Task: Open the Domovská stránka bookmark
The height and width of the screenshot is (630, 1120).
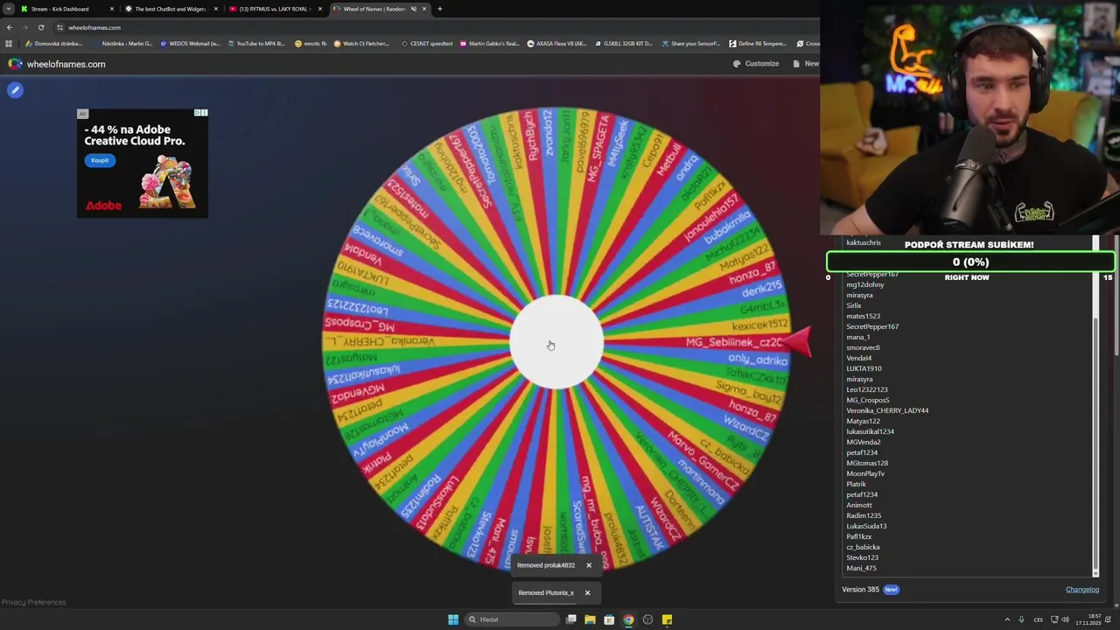Action: (x=54, y=44)
